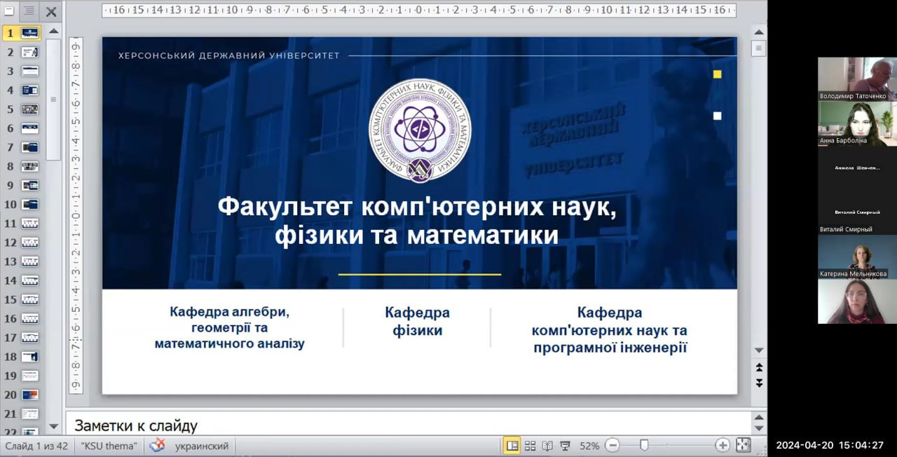The image size is (897, 457).
Task: Click the thumbnail pane scroll-up arrow
Action: pos(54,32)
